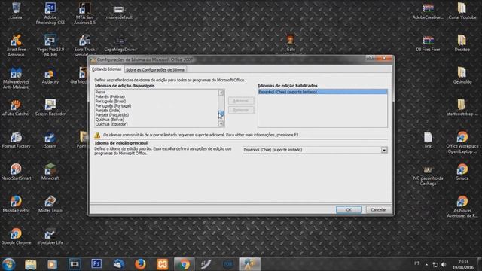Launch Mister Truco desktop shortcut

pos(50,204)
